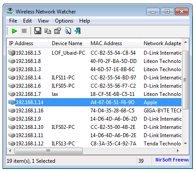The image size is (195, 171).
Task: Click the device icon beside 192.168.1.5
Action: pyautogui.click(x=12, y=53)
